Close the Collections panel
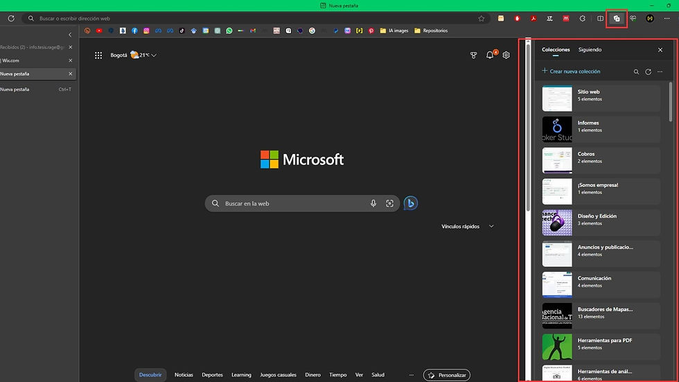 660,50
